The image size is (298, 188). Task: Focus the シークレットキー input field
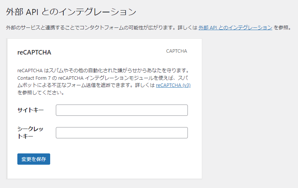point(122,133)
